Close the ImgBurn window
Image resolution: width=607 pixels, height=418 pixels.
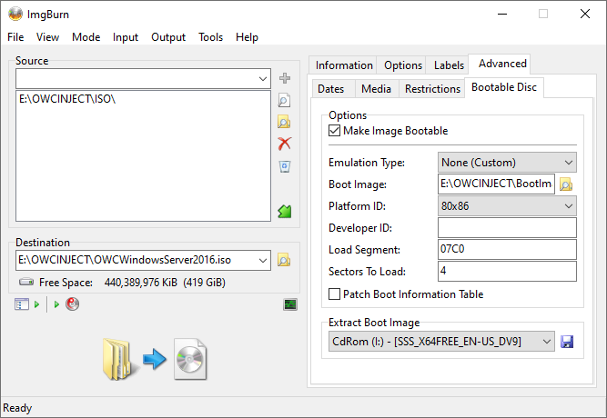585,14
